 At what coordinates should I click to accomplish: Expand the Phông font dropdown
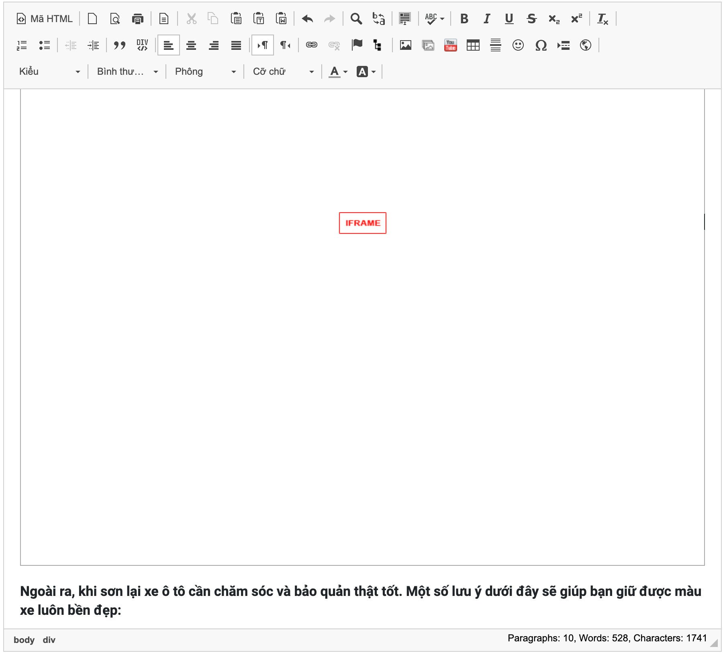(x=205, y=72)
